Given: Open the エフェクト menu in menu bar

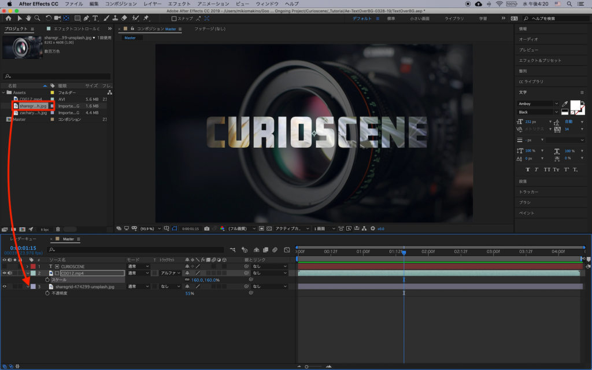Looking at the screenshot, I should coord(178,3).
